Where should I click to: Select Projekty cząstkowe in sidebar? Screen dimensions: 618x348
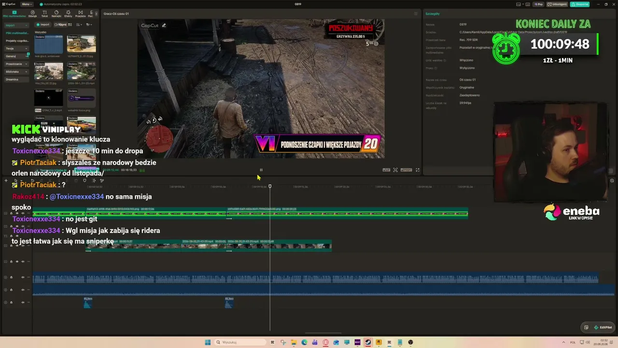point(17,41)
